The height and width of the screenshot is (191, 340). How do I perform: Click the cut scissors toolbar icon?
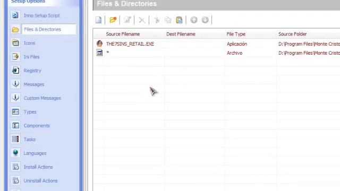(157, 20)
